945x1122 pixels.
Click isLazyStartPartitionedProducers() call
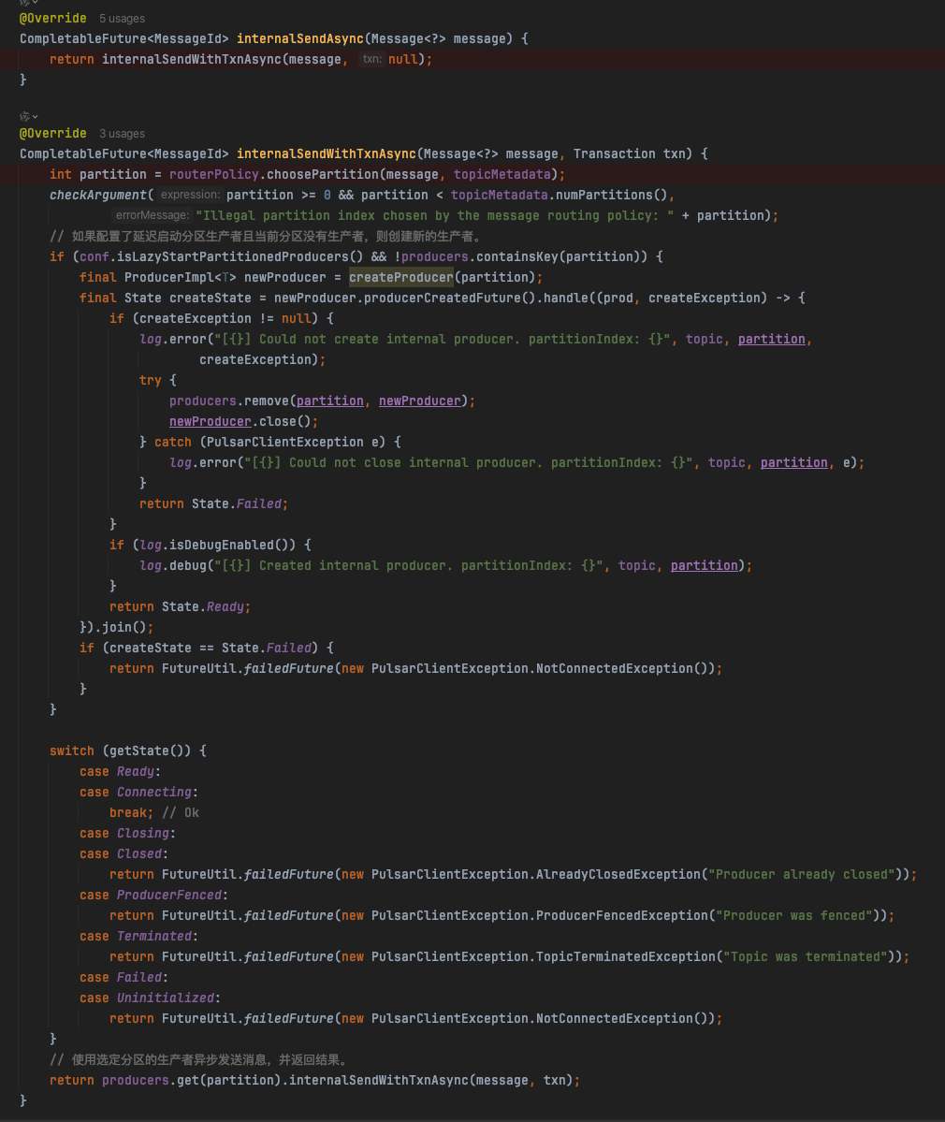coord(240,257)
